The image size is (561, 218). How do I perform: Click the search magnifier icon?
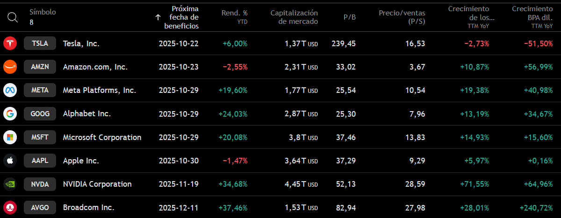pyautogui.click(x=13, y=17)
